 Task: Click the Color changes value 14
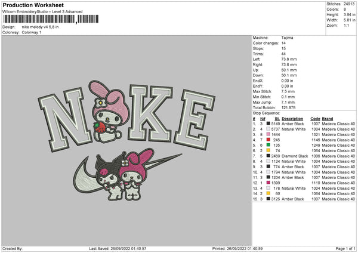(283, 43)
